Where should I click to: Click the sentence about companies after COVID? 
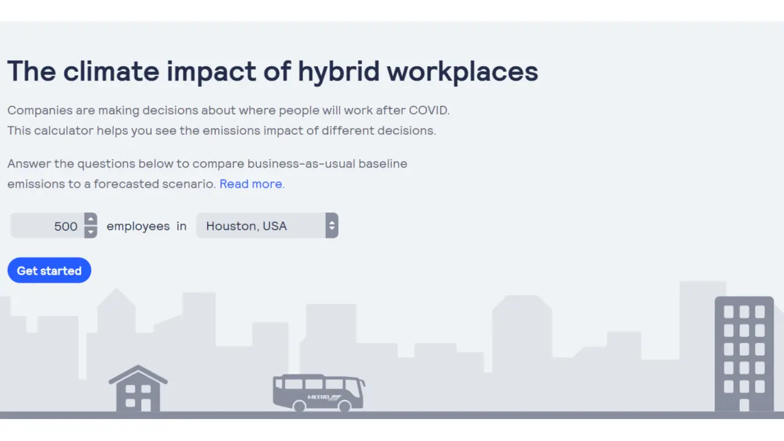(228, 111)
